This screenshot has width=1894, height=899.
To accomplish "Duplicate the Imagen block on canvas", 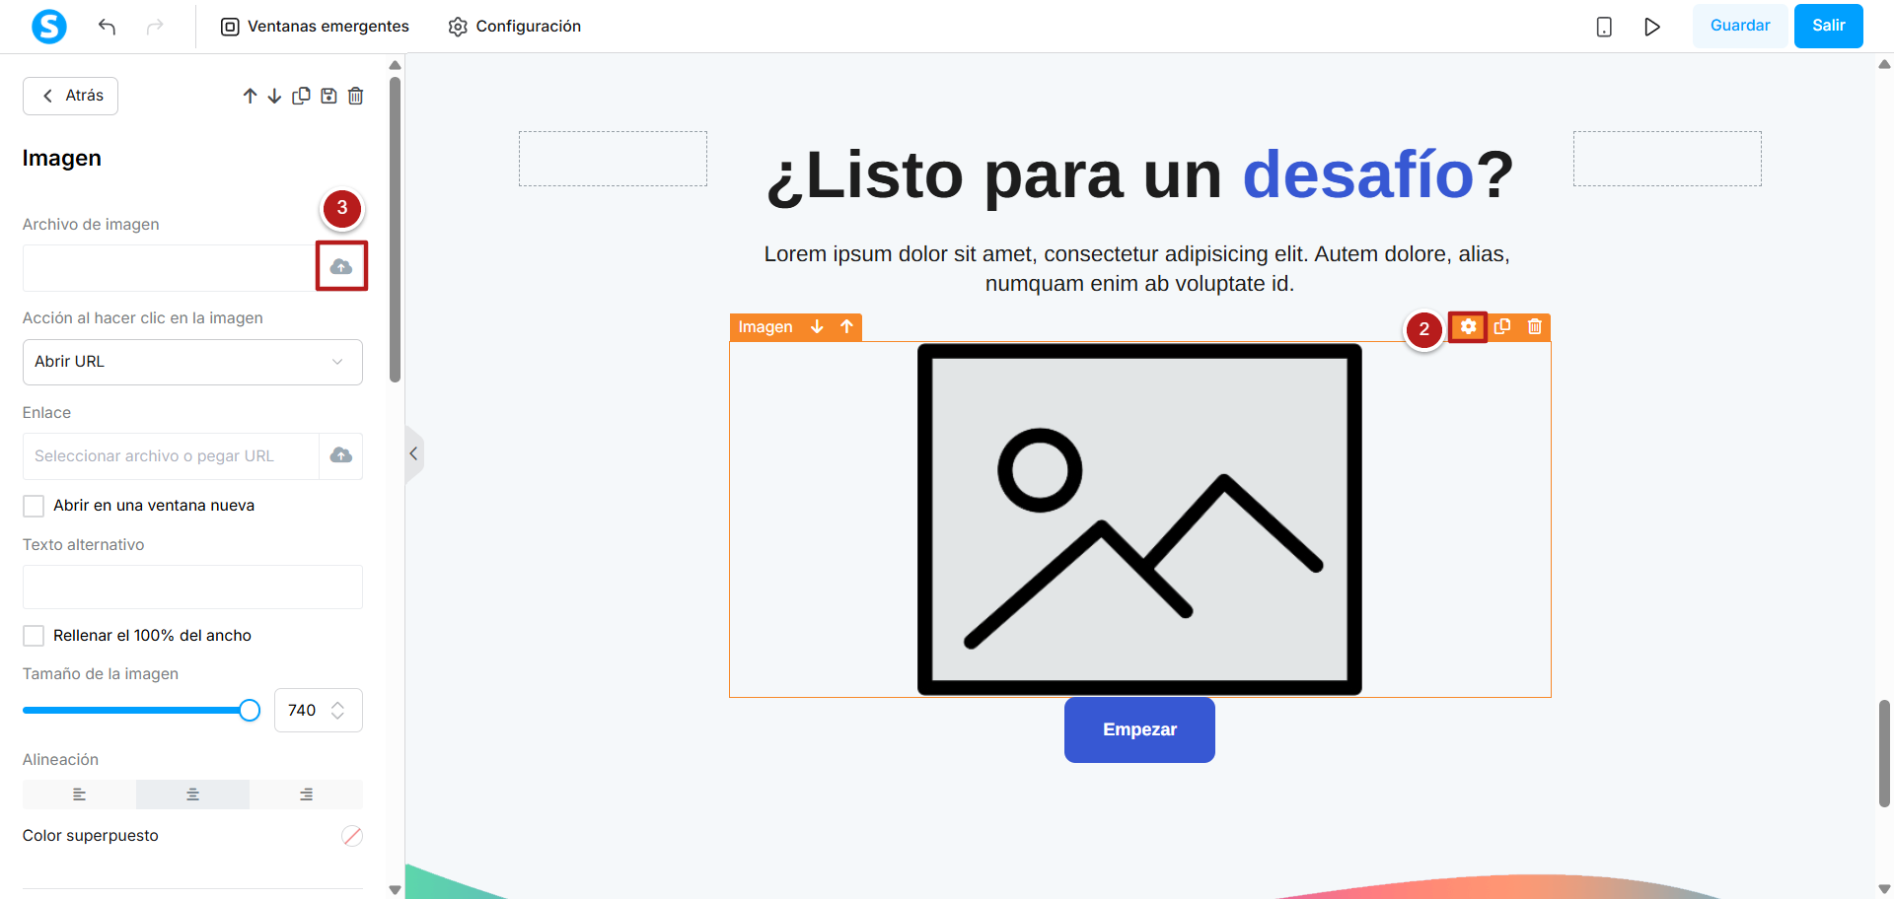I will coord(1502,327).
